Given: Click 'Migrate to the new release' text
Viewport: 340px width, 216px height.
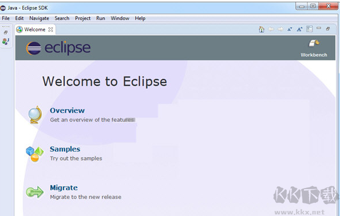Looking at the screenshot, I should click(x=86, y=197).
